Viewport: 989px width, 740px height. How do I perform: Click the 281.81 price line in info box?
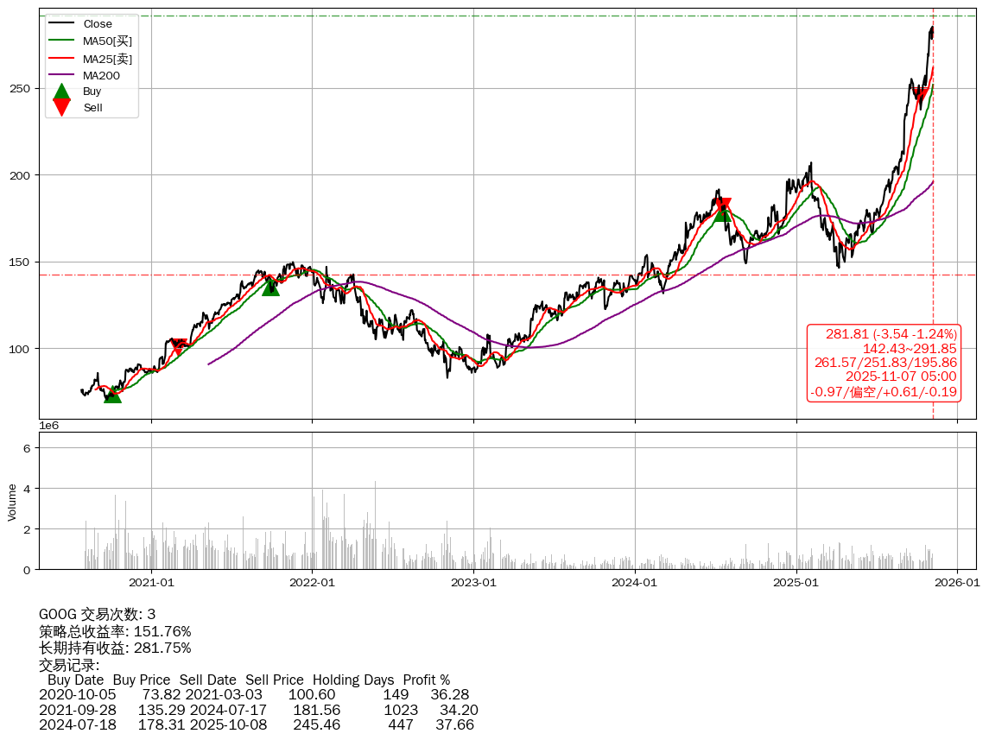(x=891, y=334)
